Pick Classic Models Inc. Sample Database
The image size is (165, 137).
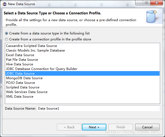pos(82,50)
